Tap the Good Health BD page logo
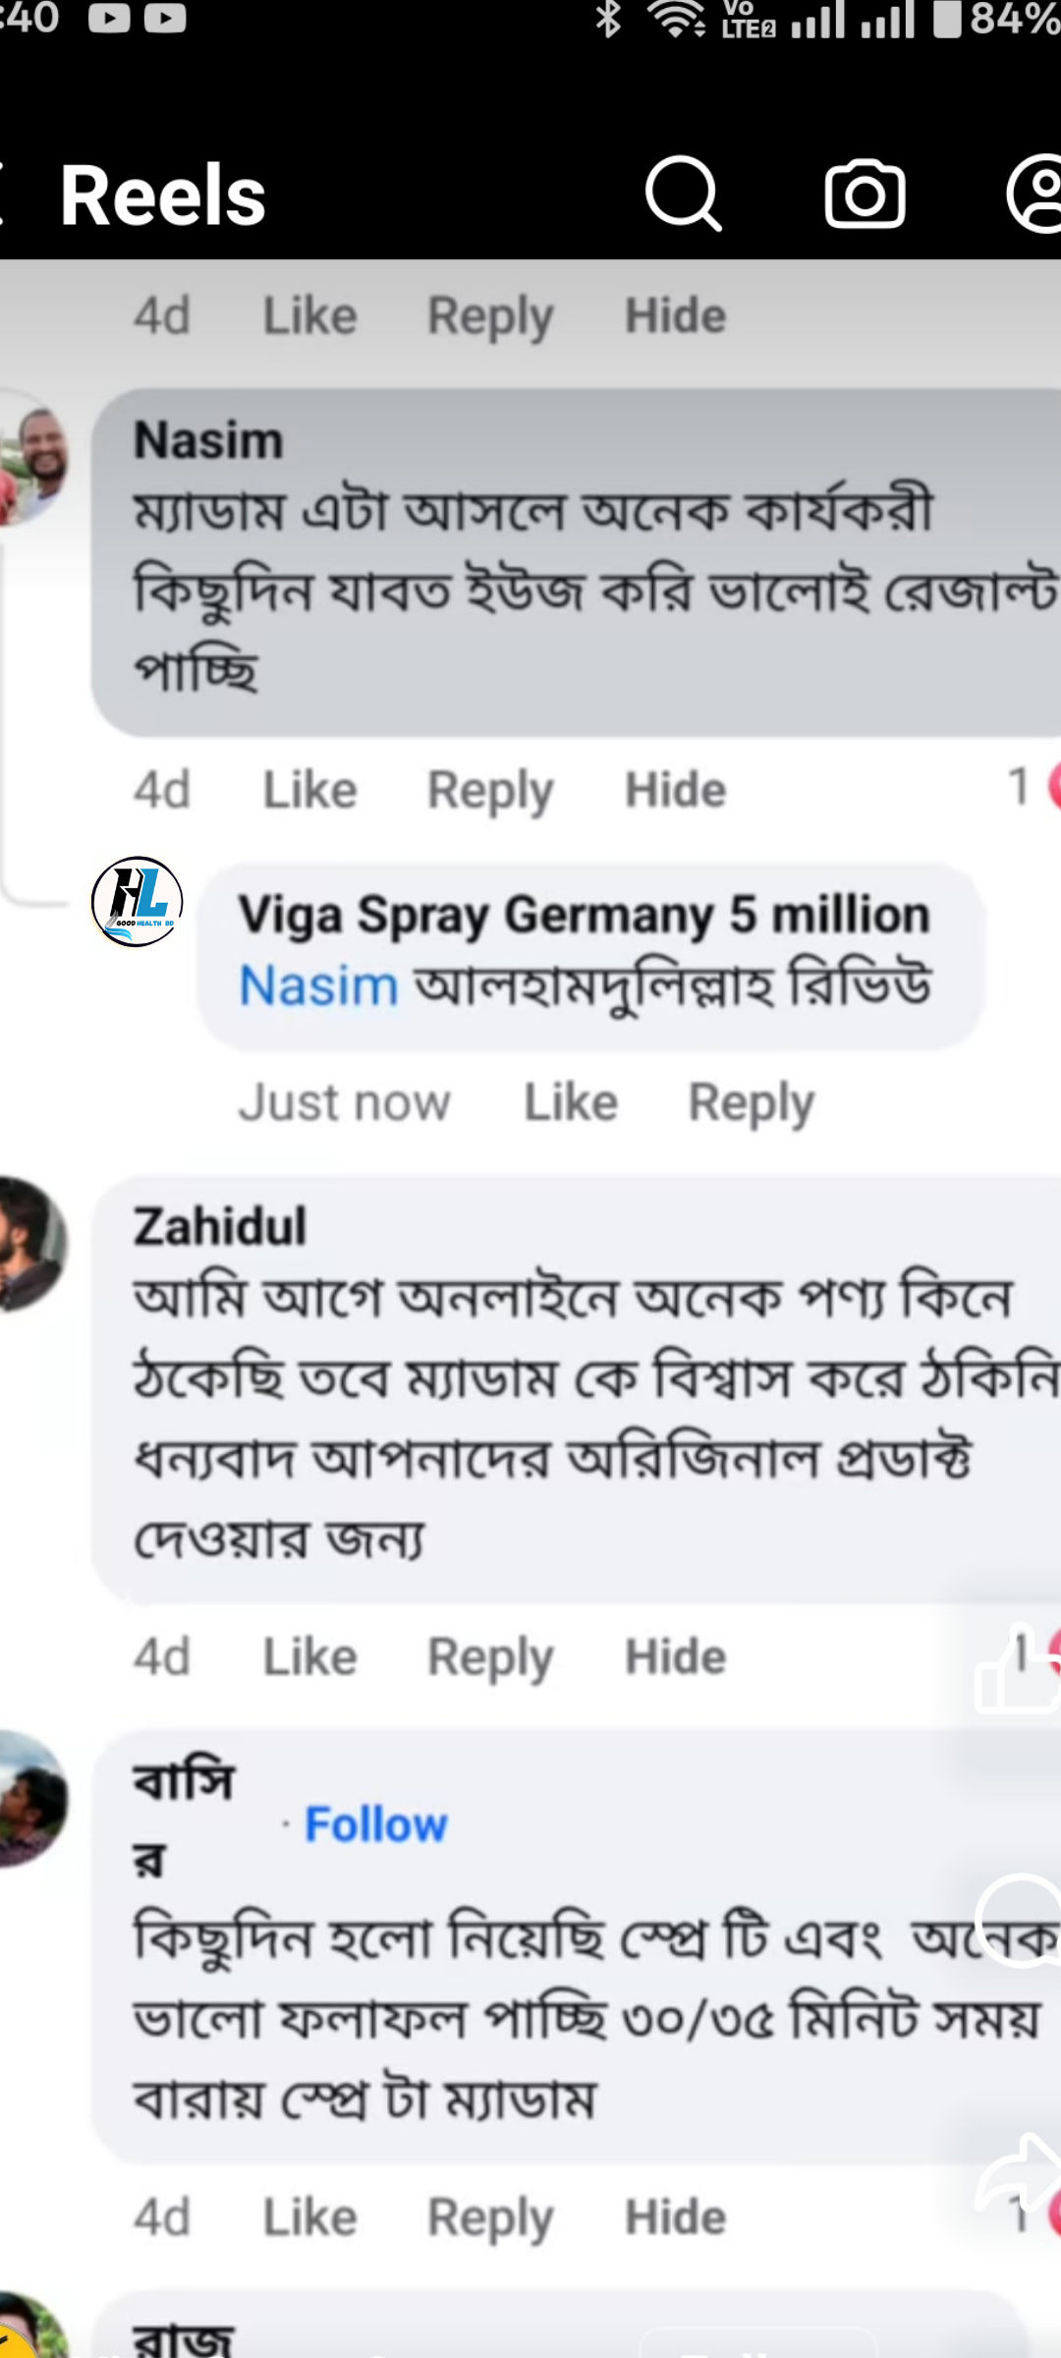The image size is (1061, 2358). tap(137, 902)
